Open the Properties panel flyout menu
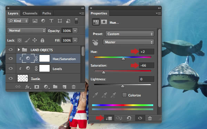 pyautogui.click(x=158, y=13)
